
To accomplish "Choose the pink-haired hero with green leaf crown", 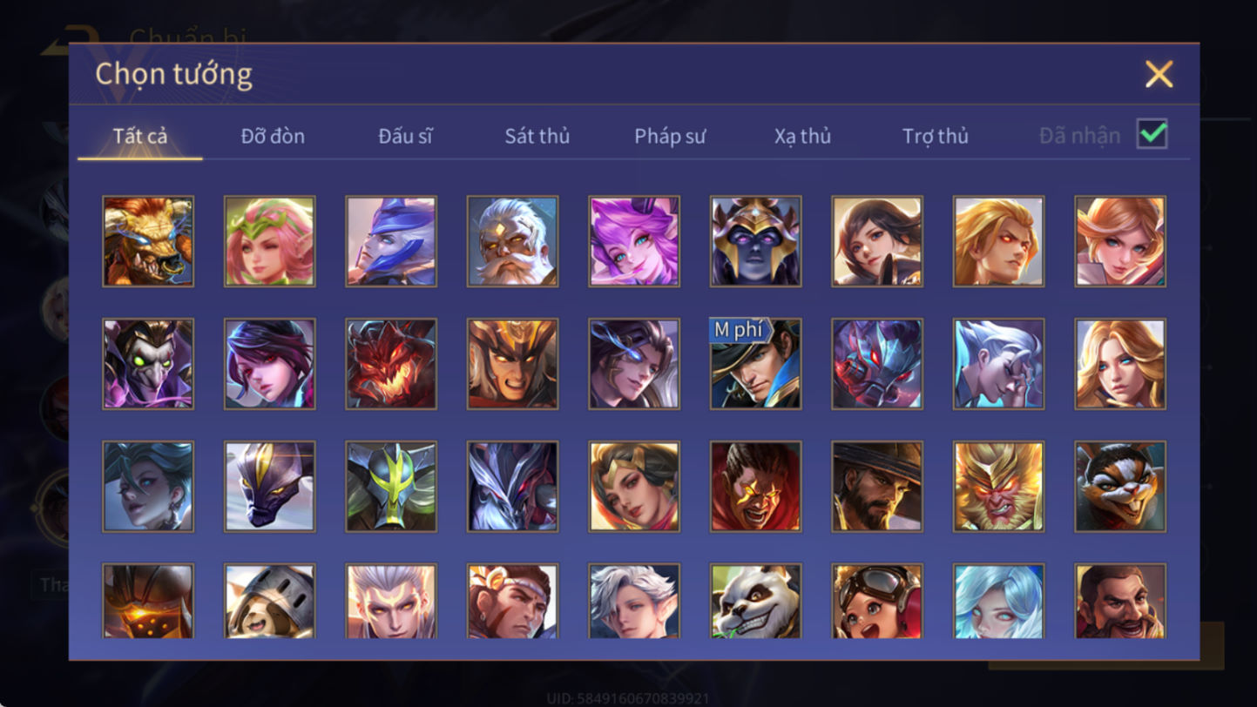I will pos(269,241).
